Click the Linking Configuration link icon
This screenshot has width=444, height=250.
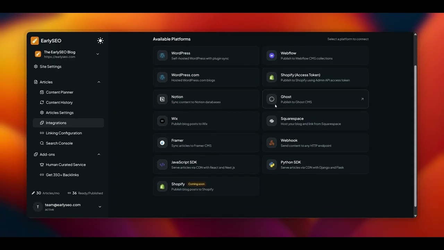tap(42, 133)
